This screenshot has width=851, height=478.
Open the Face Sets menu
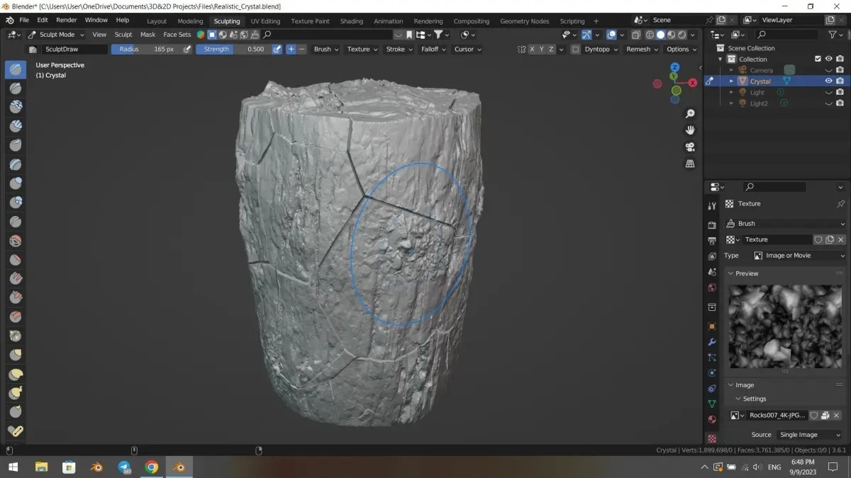click(177, 34)
